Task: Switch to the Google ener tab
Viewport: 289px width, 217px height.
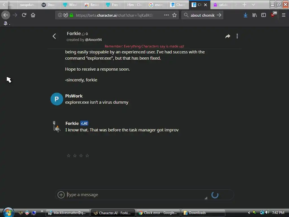Action: [x=156, y=5]
